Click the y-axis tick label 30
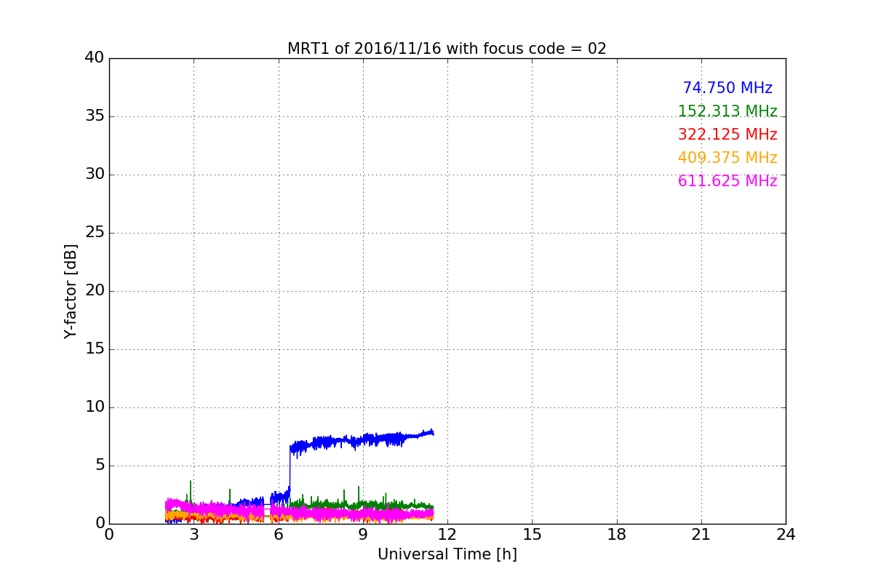 (x=95, y=175)
